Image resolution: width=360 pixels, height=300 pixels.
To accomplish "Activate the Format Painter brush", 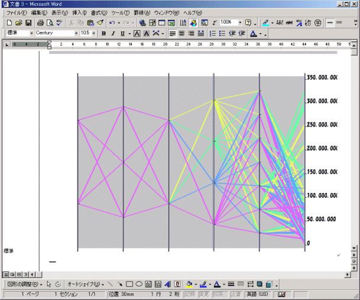I will click(100, 22).
